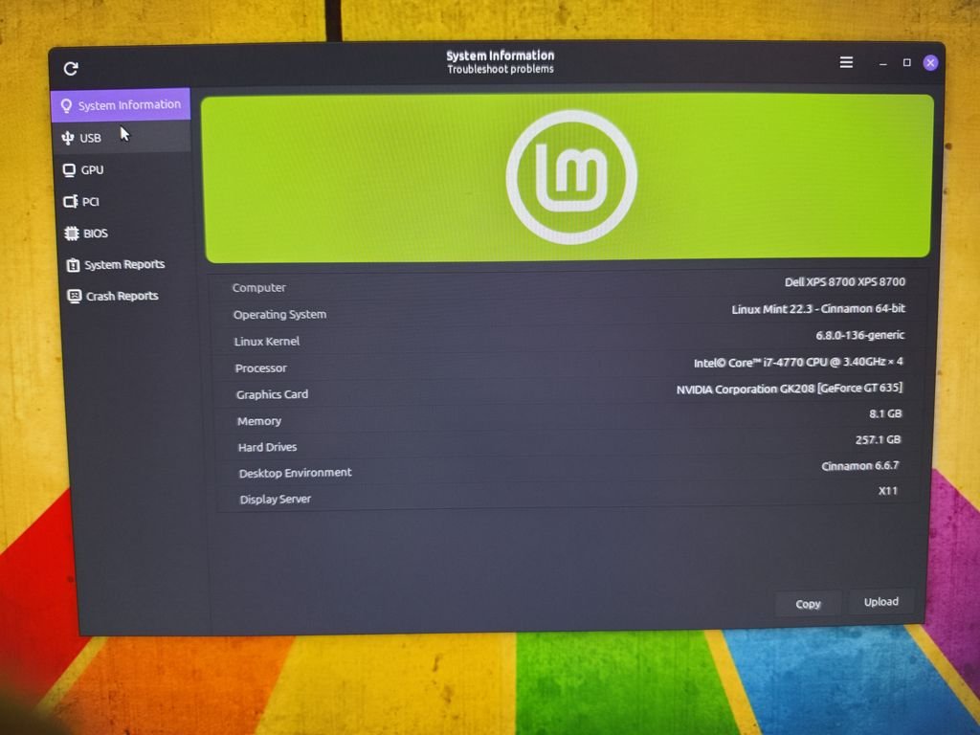This screenshot has width=980, height=735.
Task: Click the GPU monitor icon in sidebar
Action: coord(69,170)
